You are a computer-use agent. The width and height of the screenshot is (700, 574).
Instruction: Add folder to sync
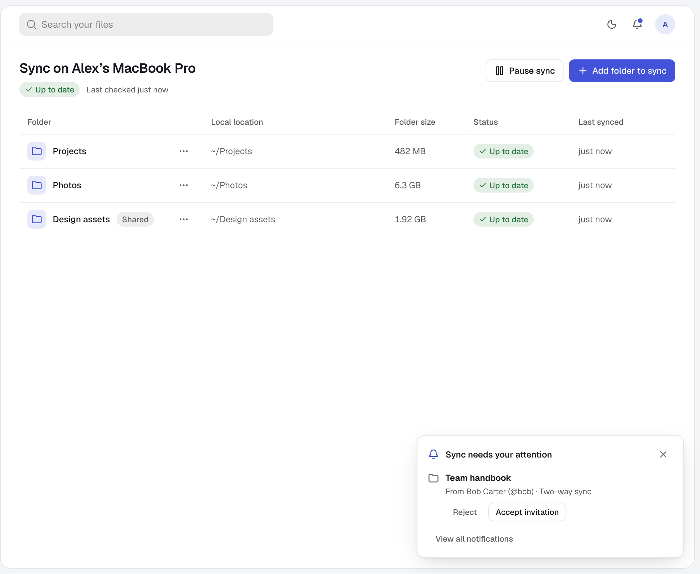click(x=622, y=71)
